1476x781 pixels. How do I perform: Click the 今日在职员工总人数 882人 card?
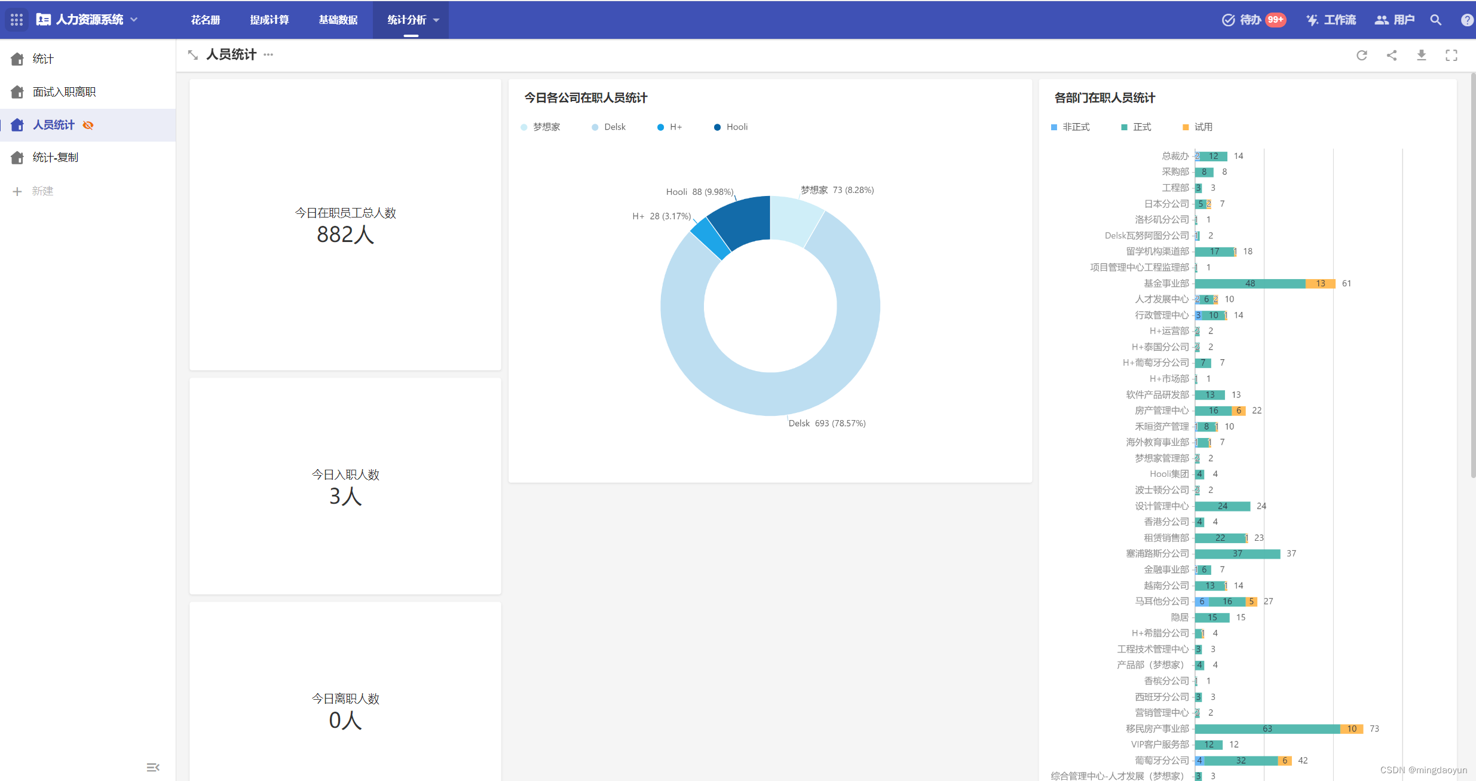345,225
